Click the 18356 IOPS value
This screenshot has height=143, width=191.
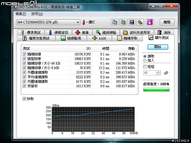pyautogui.click(x=83, y=54)
